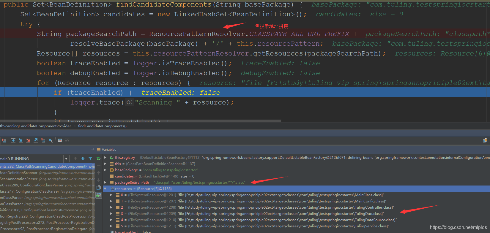Image resolution: width=490 pixels, height=233 pixels.
Task: Click the Duplicate Watch copy icon
Action: (99, 188)
